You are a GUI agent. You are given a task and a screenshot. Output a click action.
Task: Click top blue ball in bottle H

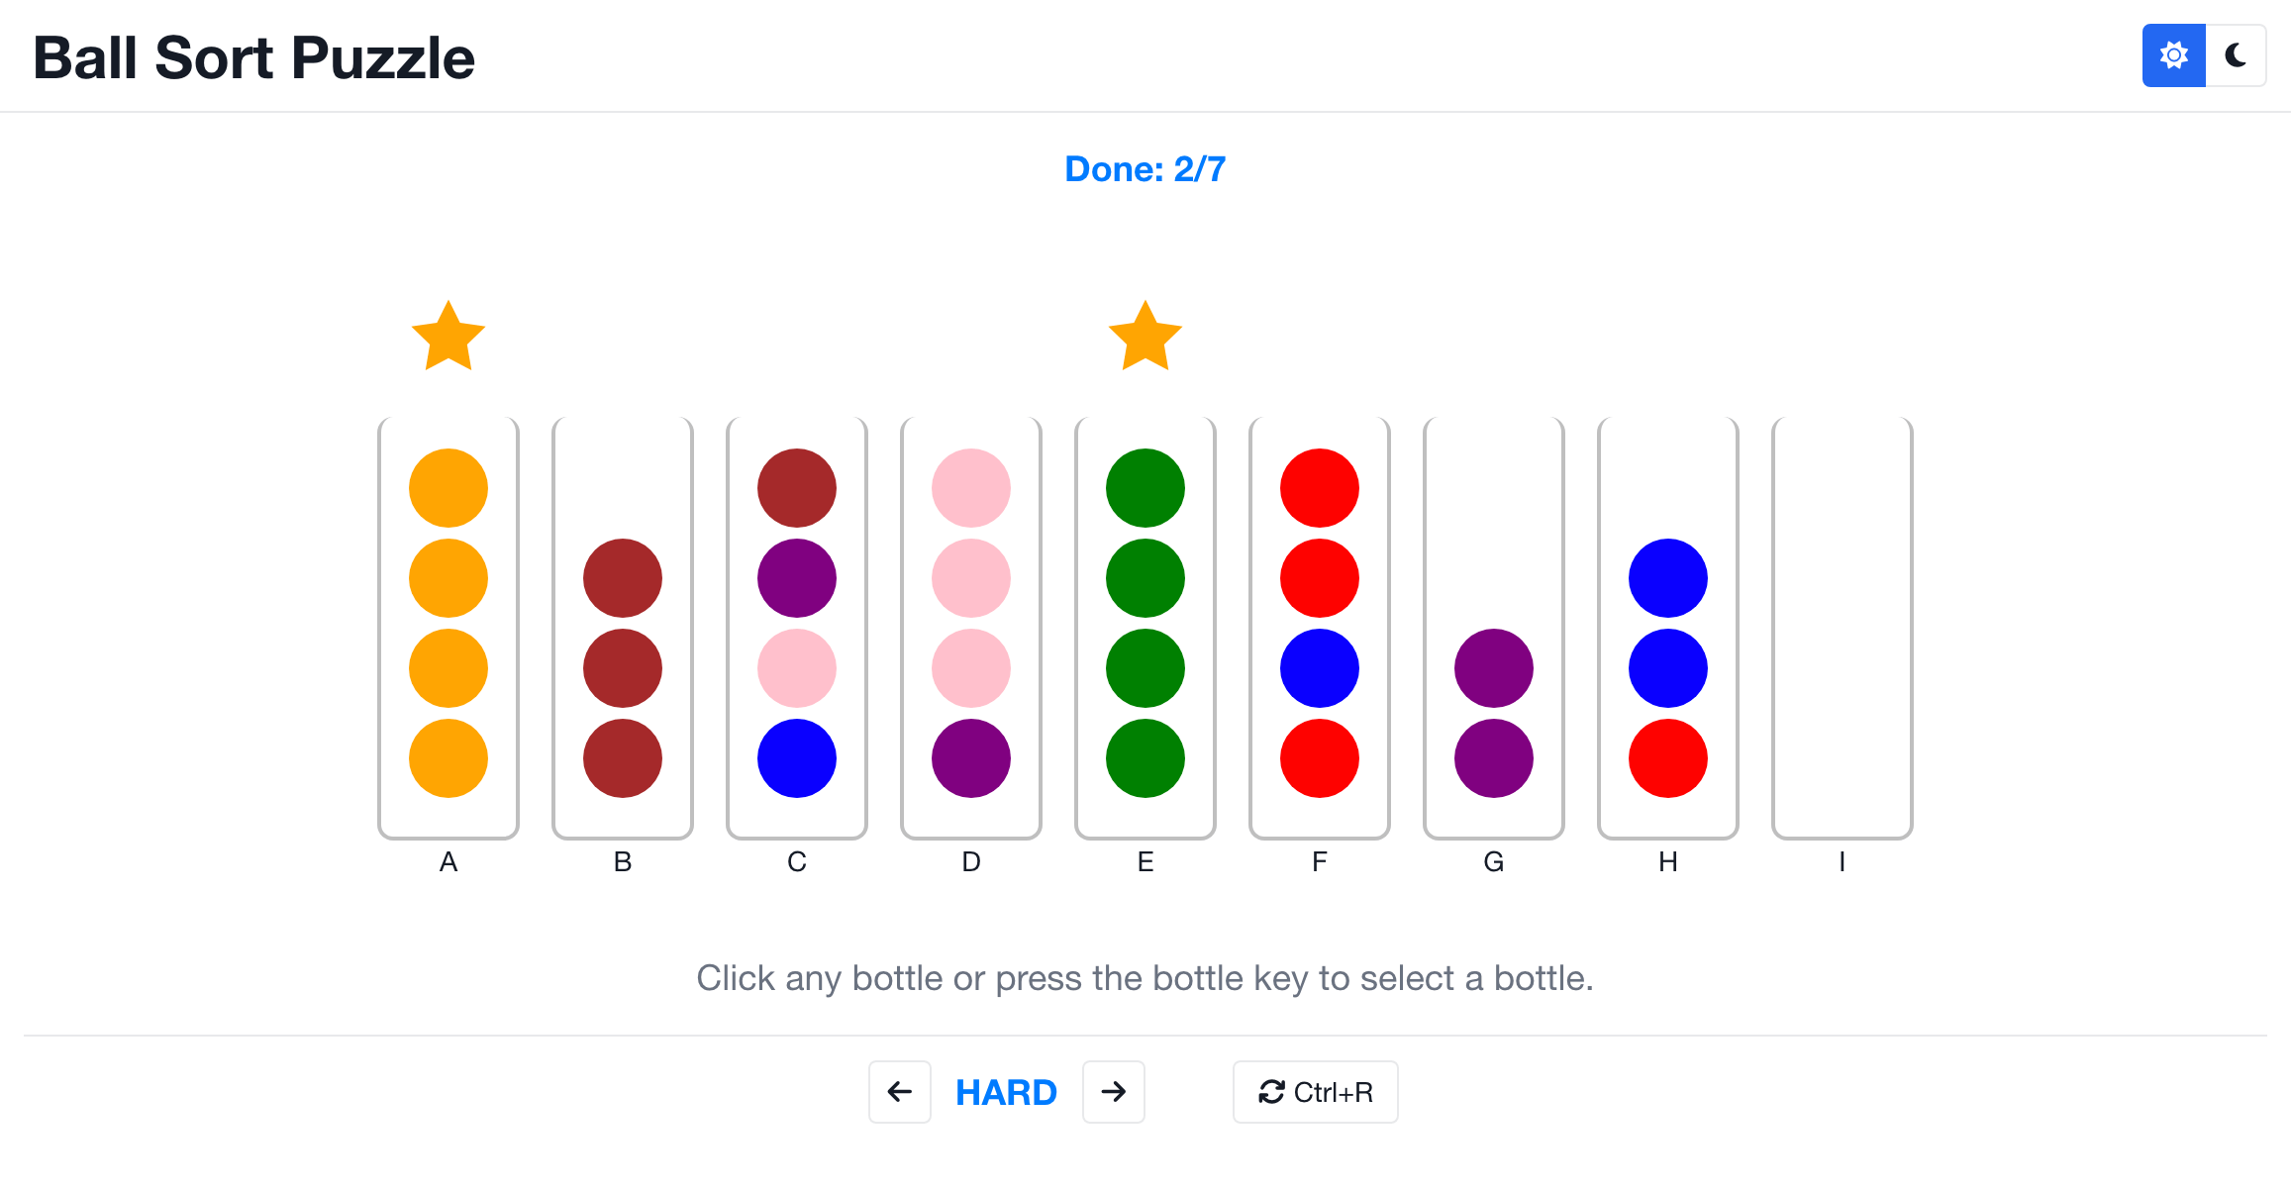(x=1668, y=578)
